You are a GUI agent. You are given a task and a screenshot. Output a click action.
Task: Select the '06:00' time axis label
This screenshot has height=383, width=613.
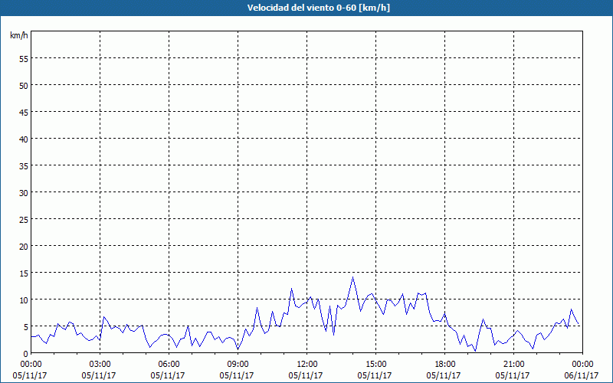(169, 365)
